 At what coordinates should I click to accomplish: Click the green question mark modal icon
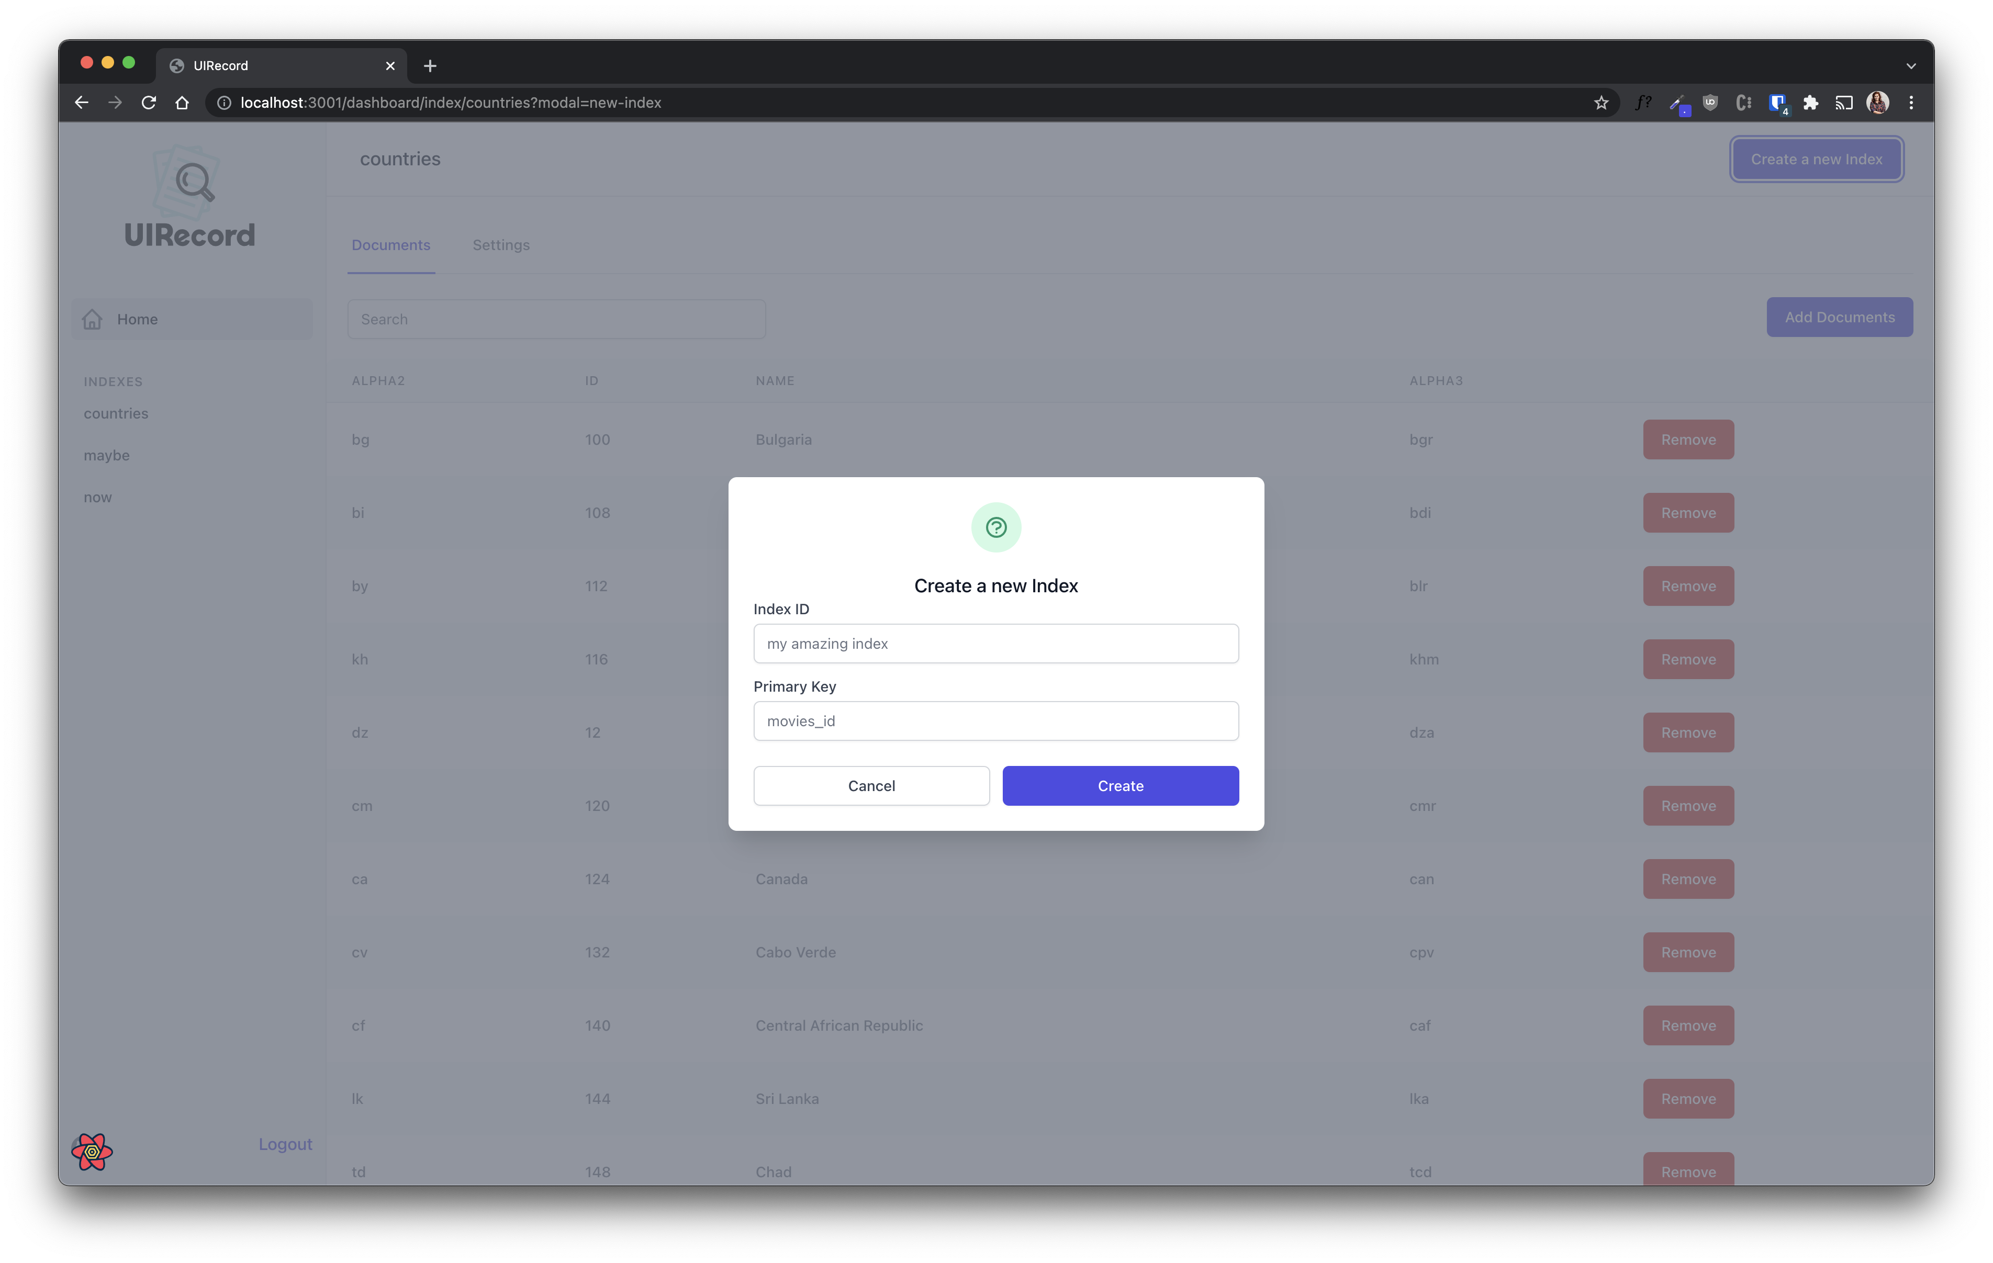[x=995, y=527]
